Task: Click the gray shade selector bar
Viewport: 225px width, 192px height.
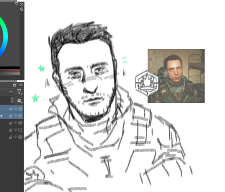Action: (x=10, y=74)
